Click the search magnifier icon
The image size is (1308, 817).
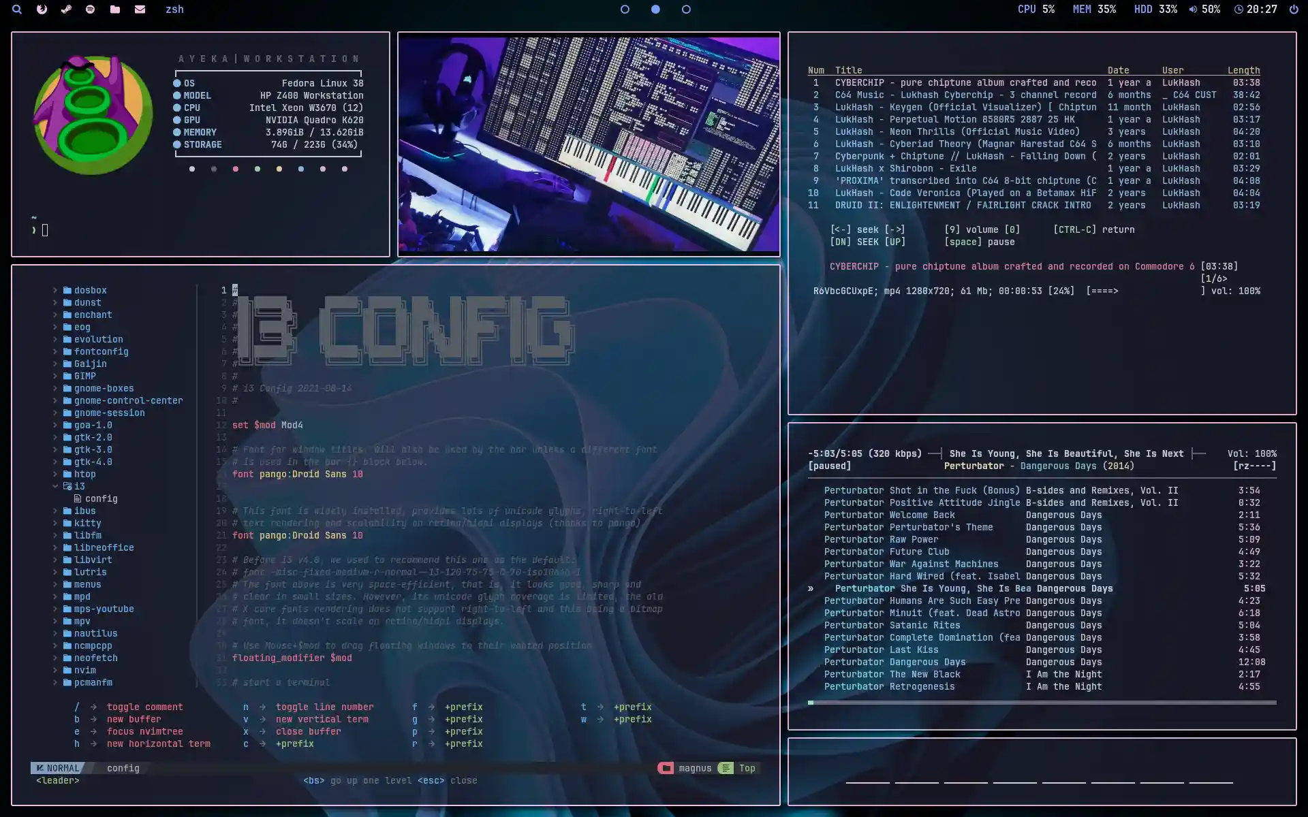17,10
